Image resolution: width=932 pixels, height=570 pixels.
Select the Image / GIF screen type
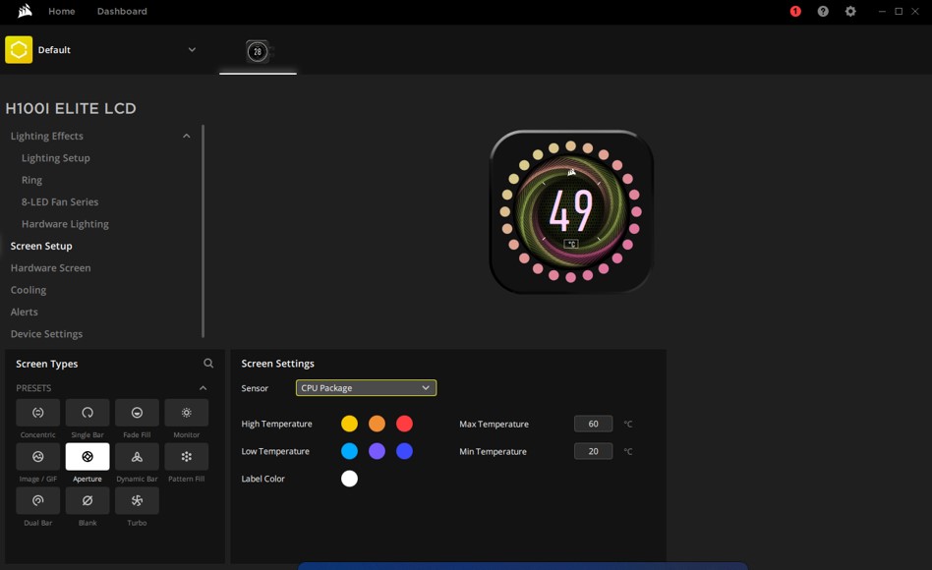coord(38,456)
